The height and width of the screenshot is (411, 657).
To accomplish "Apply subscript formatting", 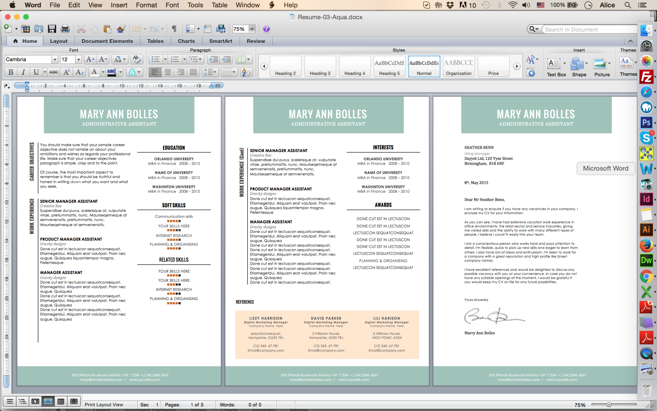I will (x=79, y=72).
